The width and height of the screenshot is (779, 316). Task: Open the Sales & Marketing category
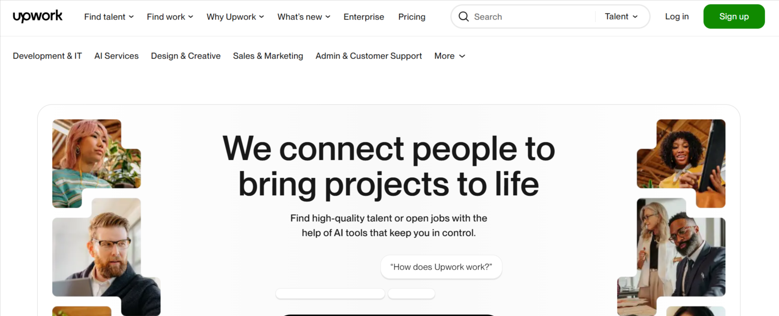[x=268, y=56]
